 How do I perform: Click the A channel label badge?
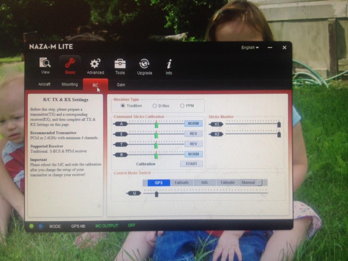(120, 124)
